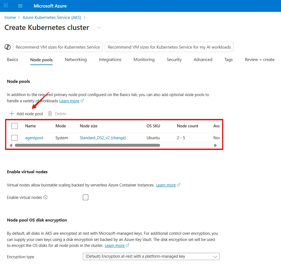This screenshot has width=281, height=269.
Task: Open the Azure Kubernetes Service (AKS) breadcrumb
Action: (x=52, y=17)
